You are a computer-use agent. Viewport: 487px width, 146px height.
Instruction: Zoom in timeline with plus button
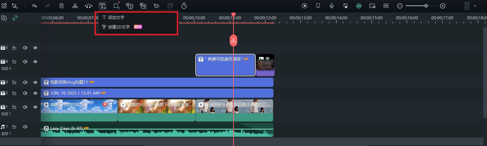click(x=442, y=6)
